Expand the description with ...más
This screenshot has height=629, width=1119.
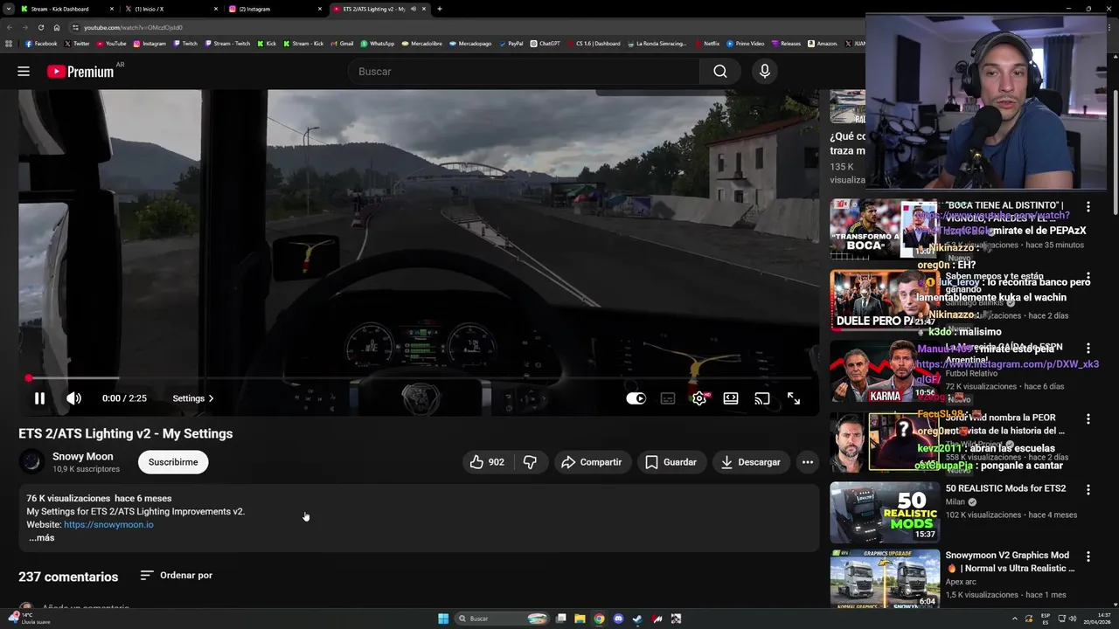[41, 538]
